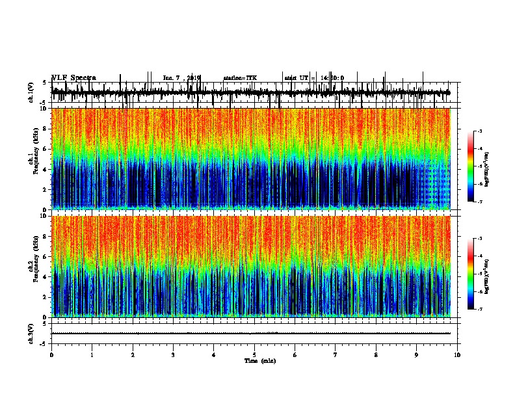The image size is (515, 398).
Task: Click the '-3' label on ch.2 colorbar
Action: (479, 239)
